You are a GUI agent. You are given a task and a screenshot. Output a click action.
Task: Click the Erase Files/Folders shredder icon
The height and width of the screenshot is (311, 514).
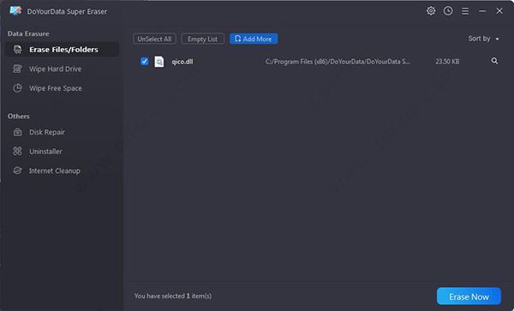pos(17,50)
